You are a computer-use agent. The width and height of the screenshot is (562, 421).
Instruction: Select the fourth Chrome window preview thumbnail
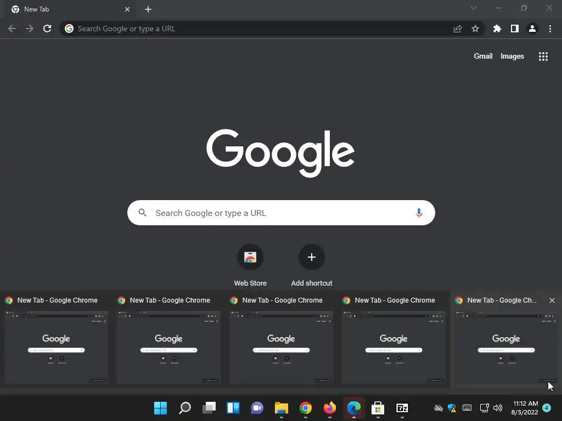coord(394,347)
